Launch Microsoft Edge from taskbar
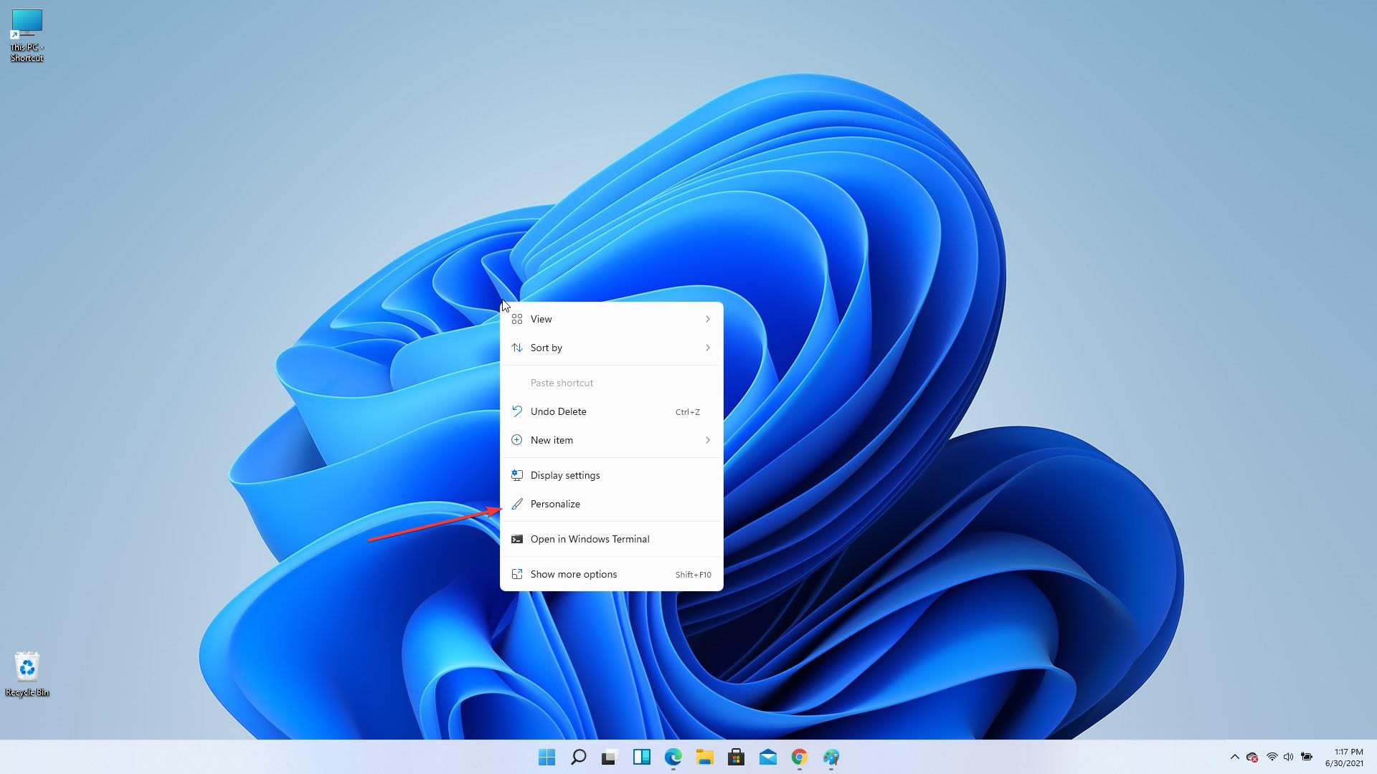 pos(673,757)
